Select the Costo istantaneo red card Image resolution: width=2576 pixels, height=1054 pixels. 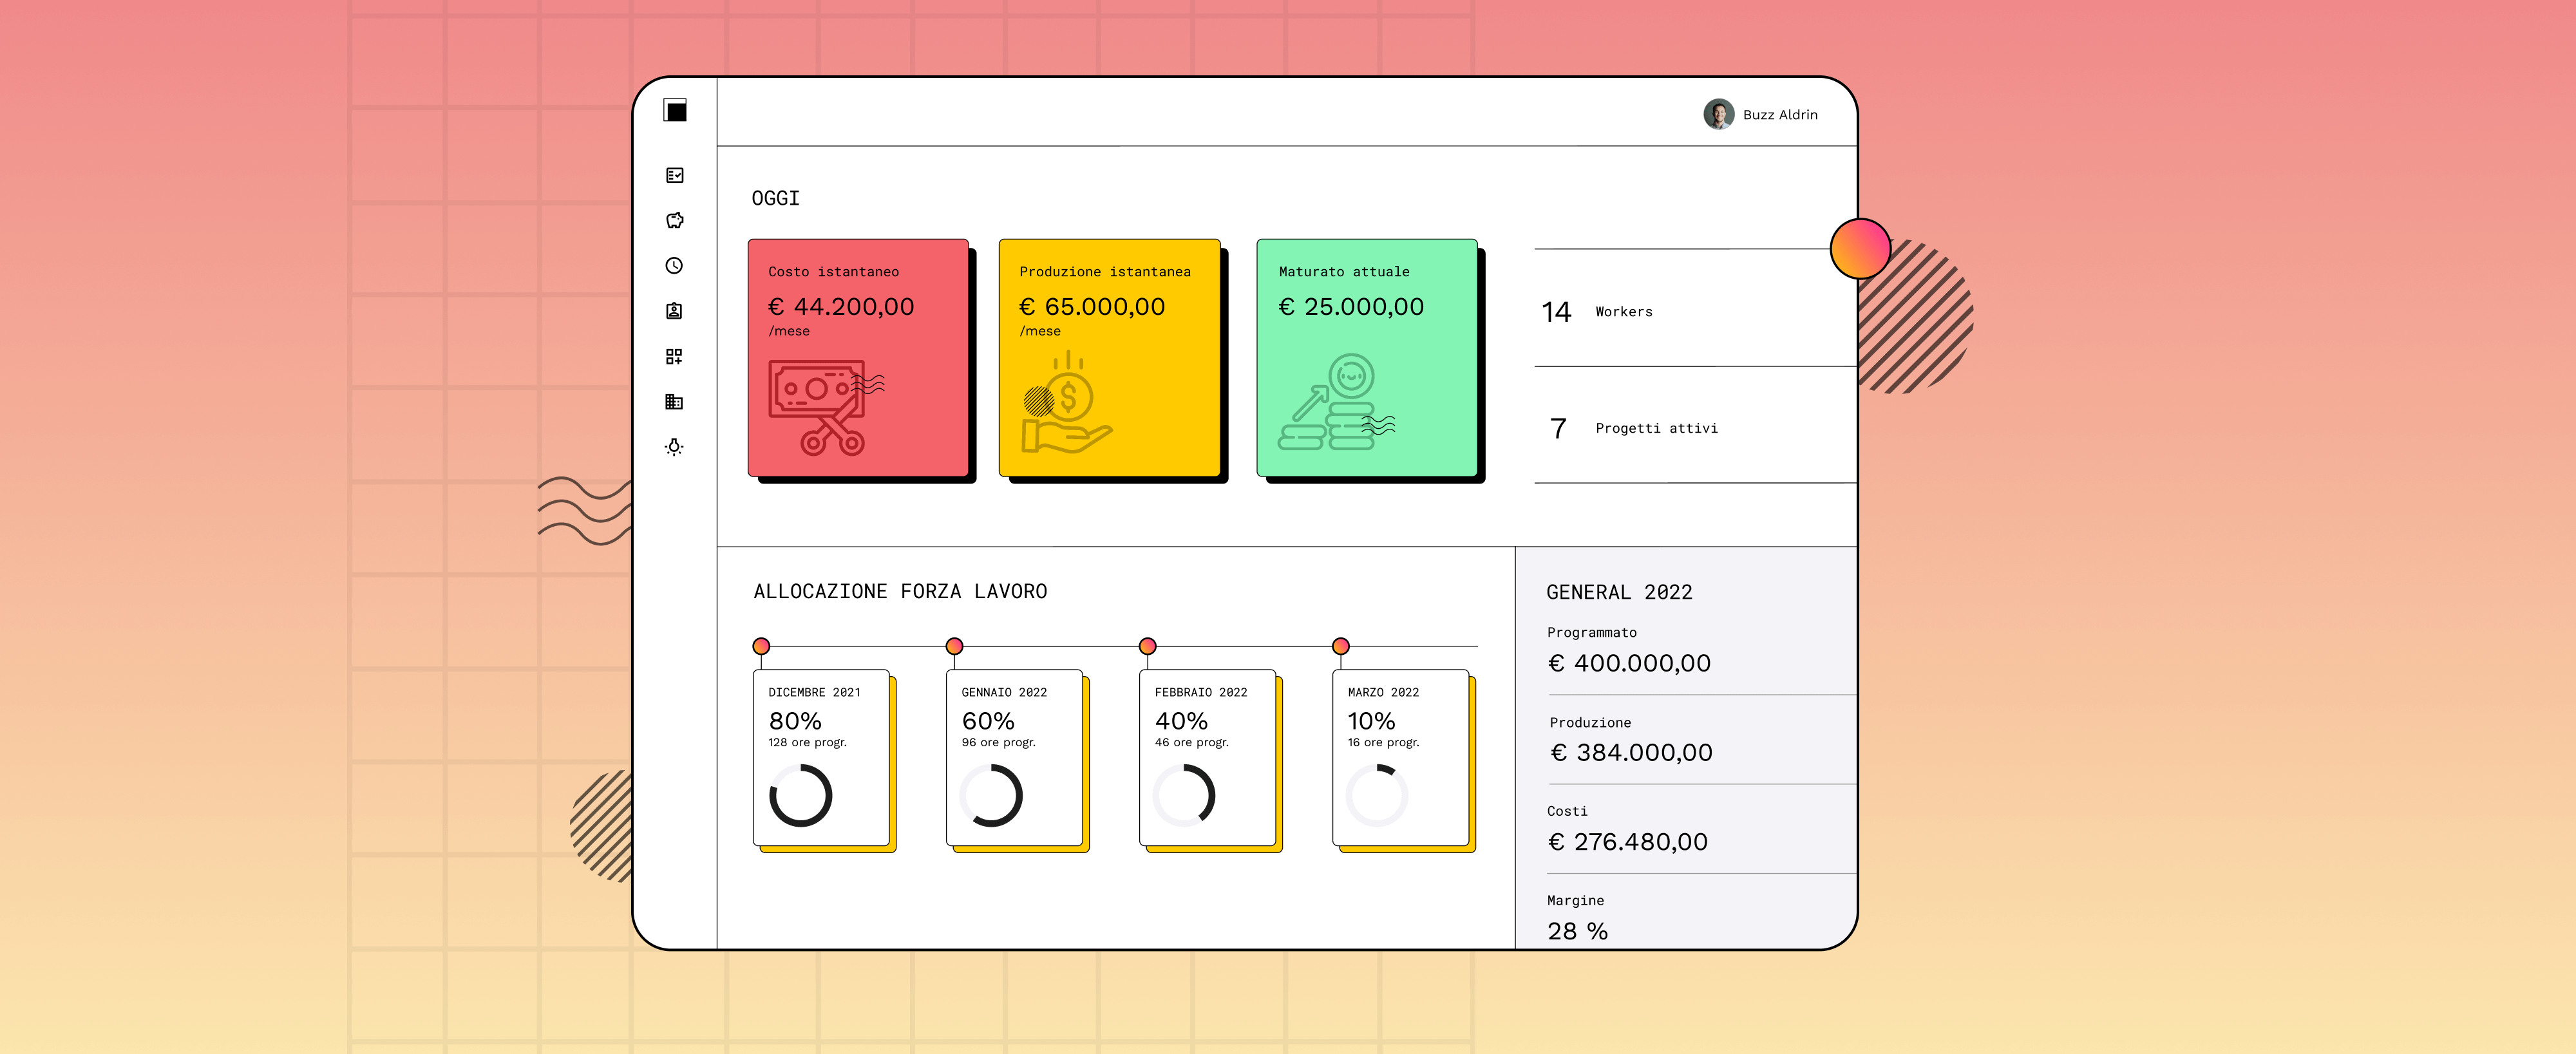858,357
